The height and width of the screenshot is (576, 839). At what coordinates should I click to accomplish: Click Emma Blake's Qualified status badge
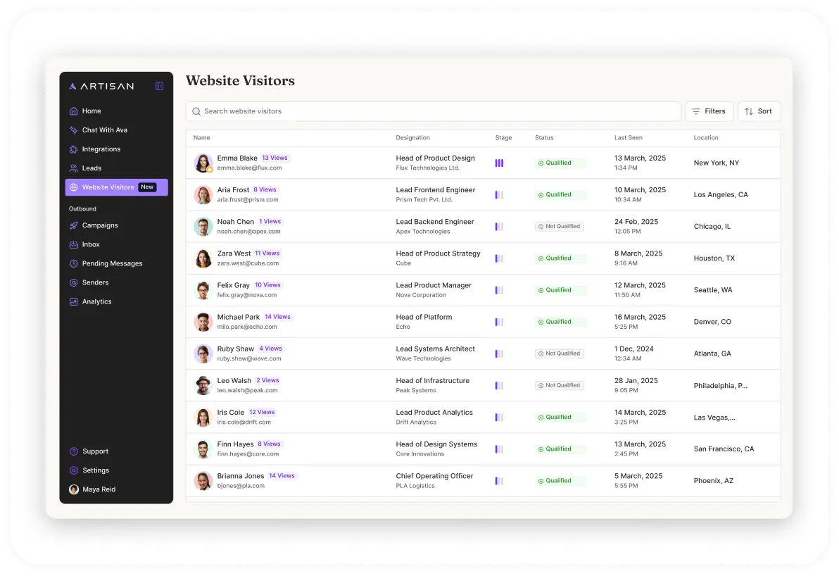[x=560, y=163]
